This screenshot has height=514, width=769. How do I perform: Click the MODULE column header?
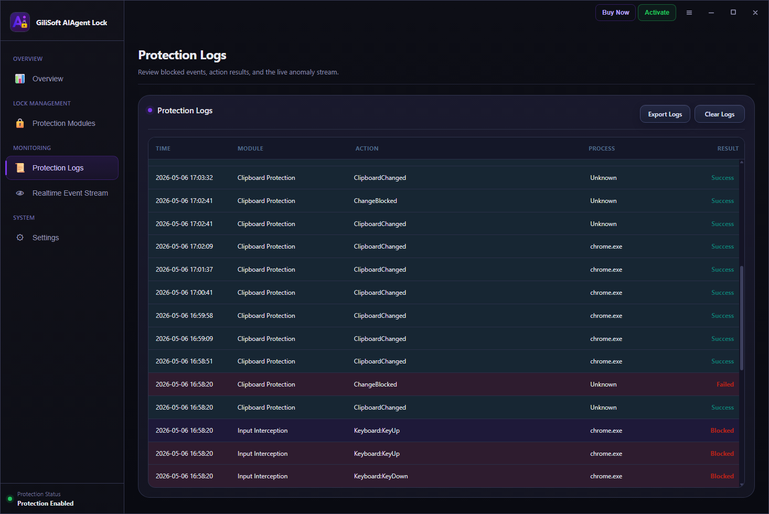point(250,148)
